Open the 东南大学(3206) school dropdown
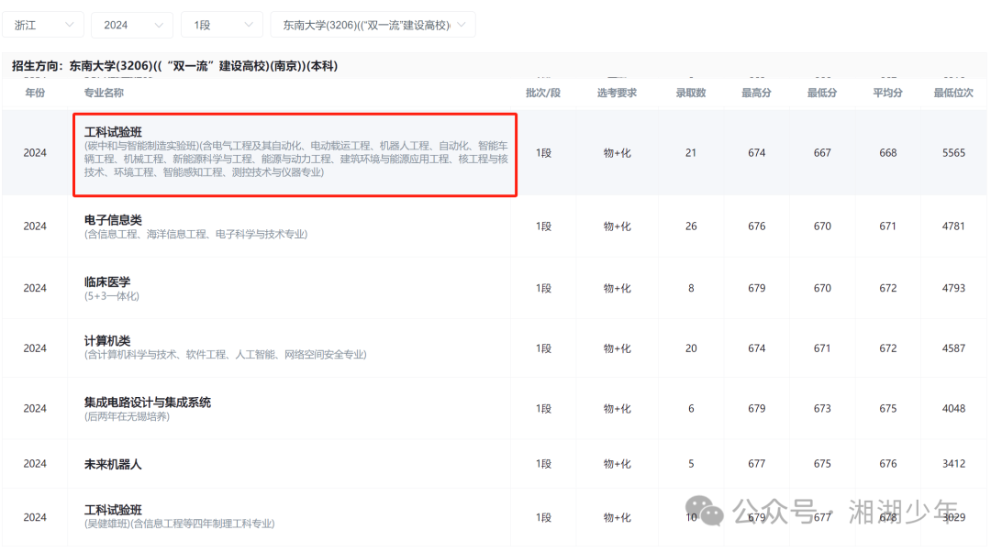This screenshot has height=552, width=991. point(373,26)
